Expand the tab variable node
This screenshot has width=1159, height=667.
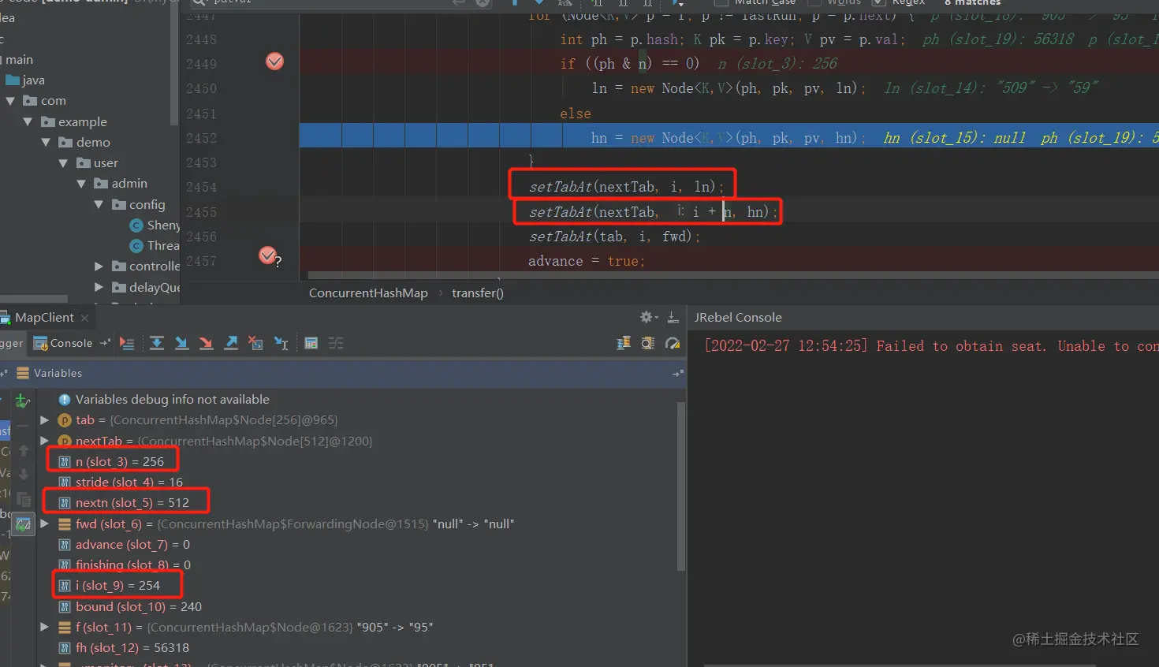[44, 420]
